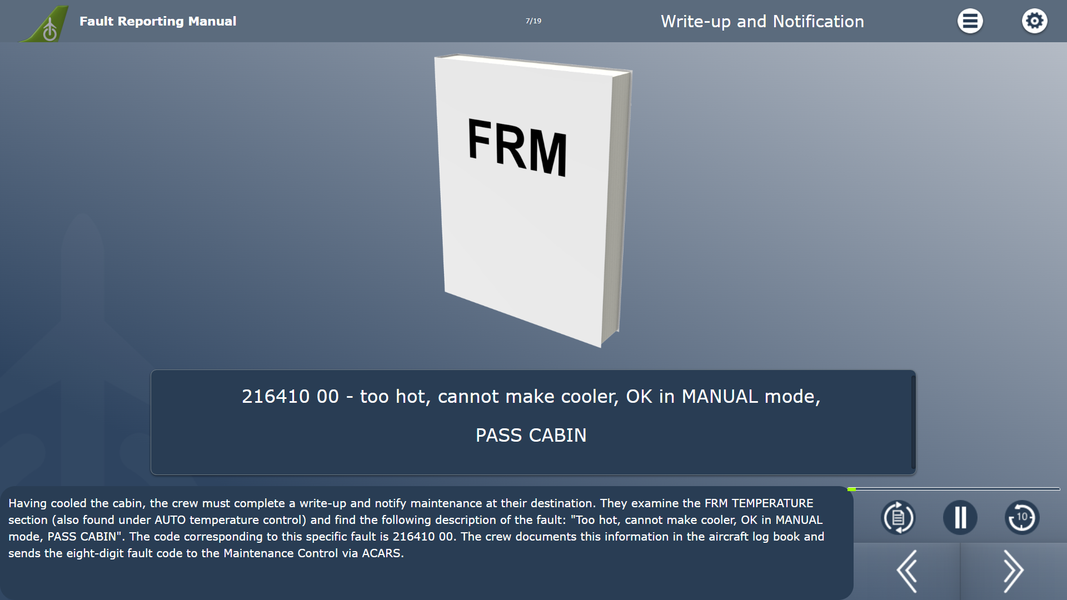Navigate to previous slide arrow

909,570
